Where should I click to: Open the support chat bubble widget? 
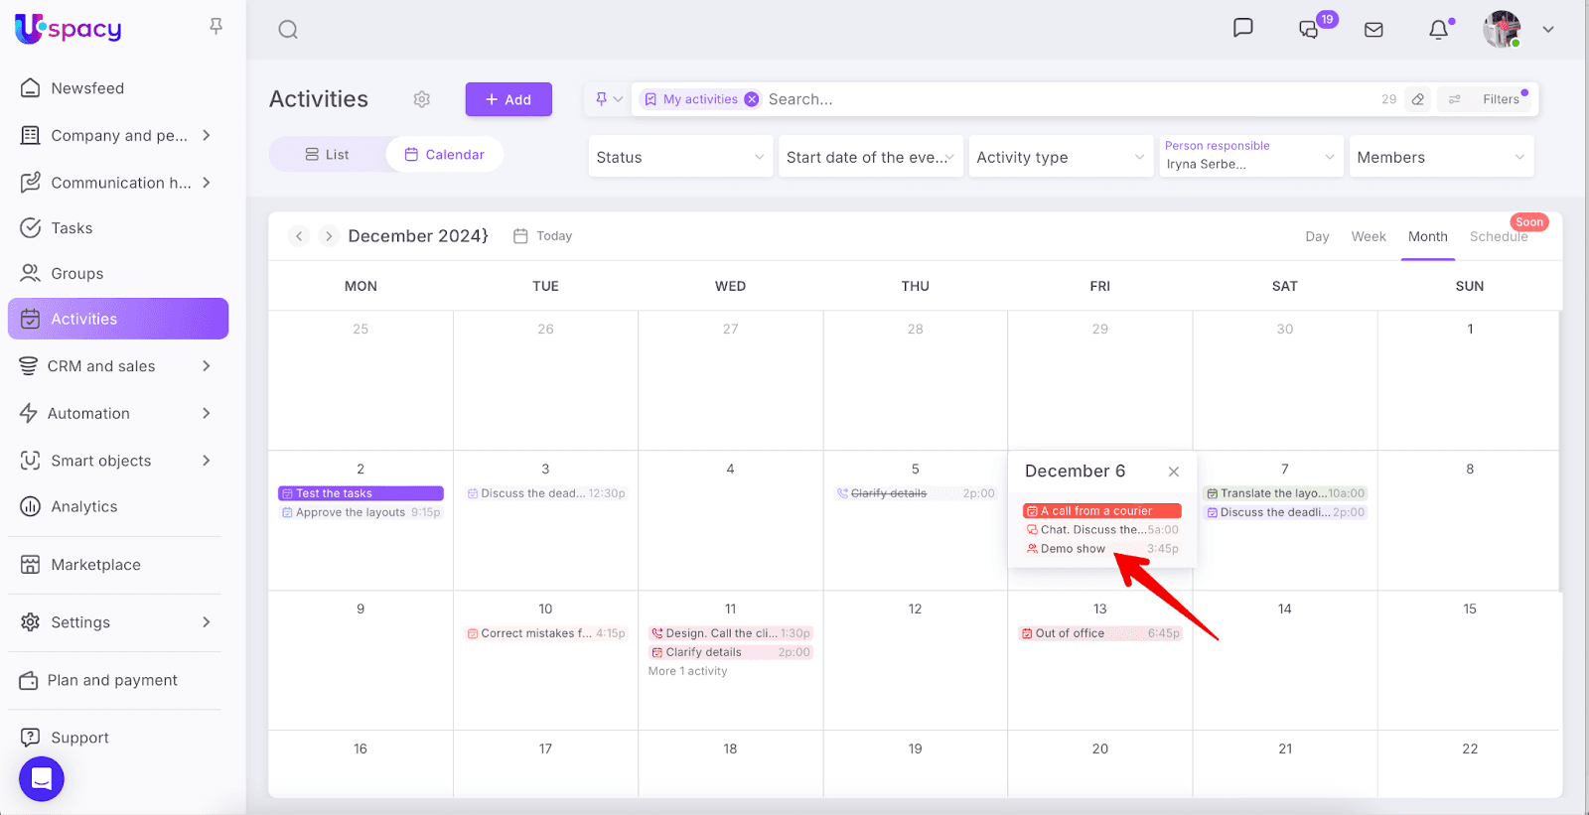[x=42, y=779]
